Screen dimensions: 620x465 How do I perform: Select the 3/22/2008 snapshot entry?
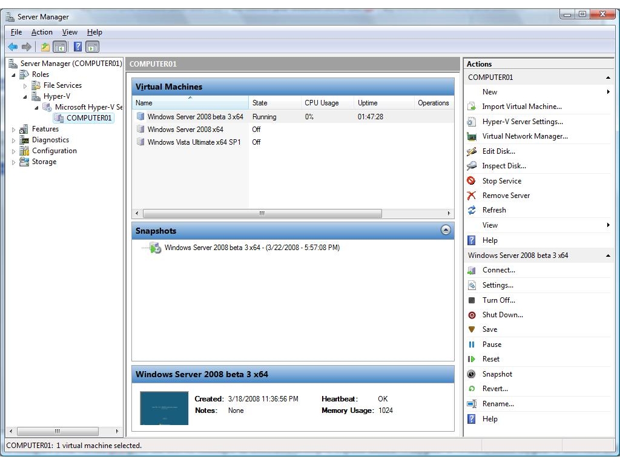click(252, 248)
